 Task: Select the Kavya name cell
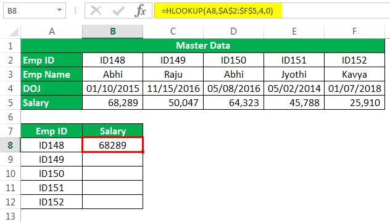coord(354,74)
